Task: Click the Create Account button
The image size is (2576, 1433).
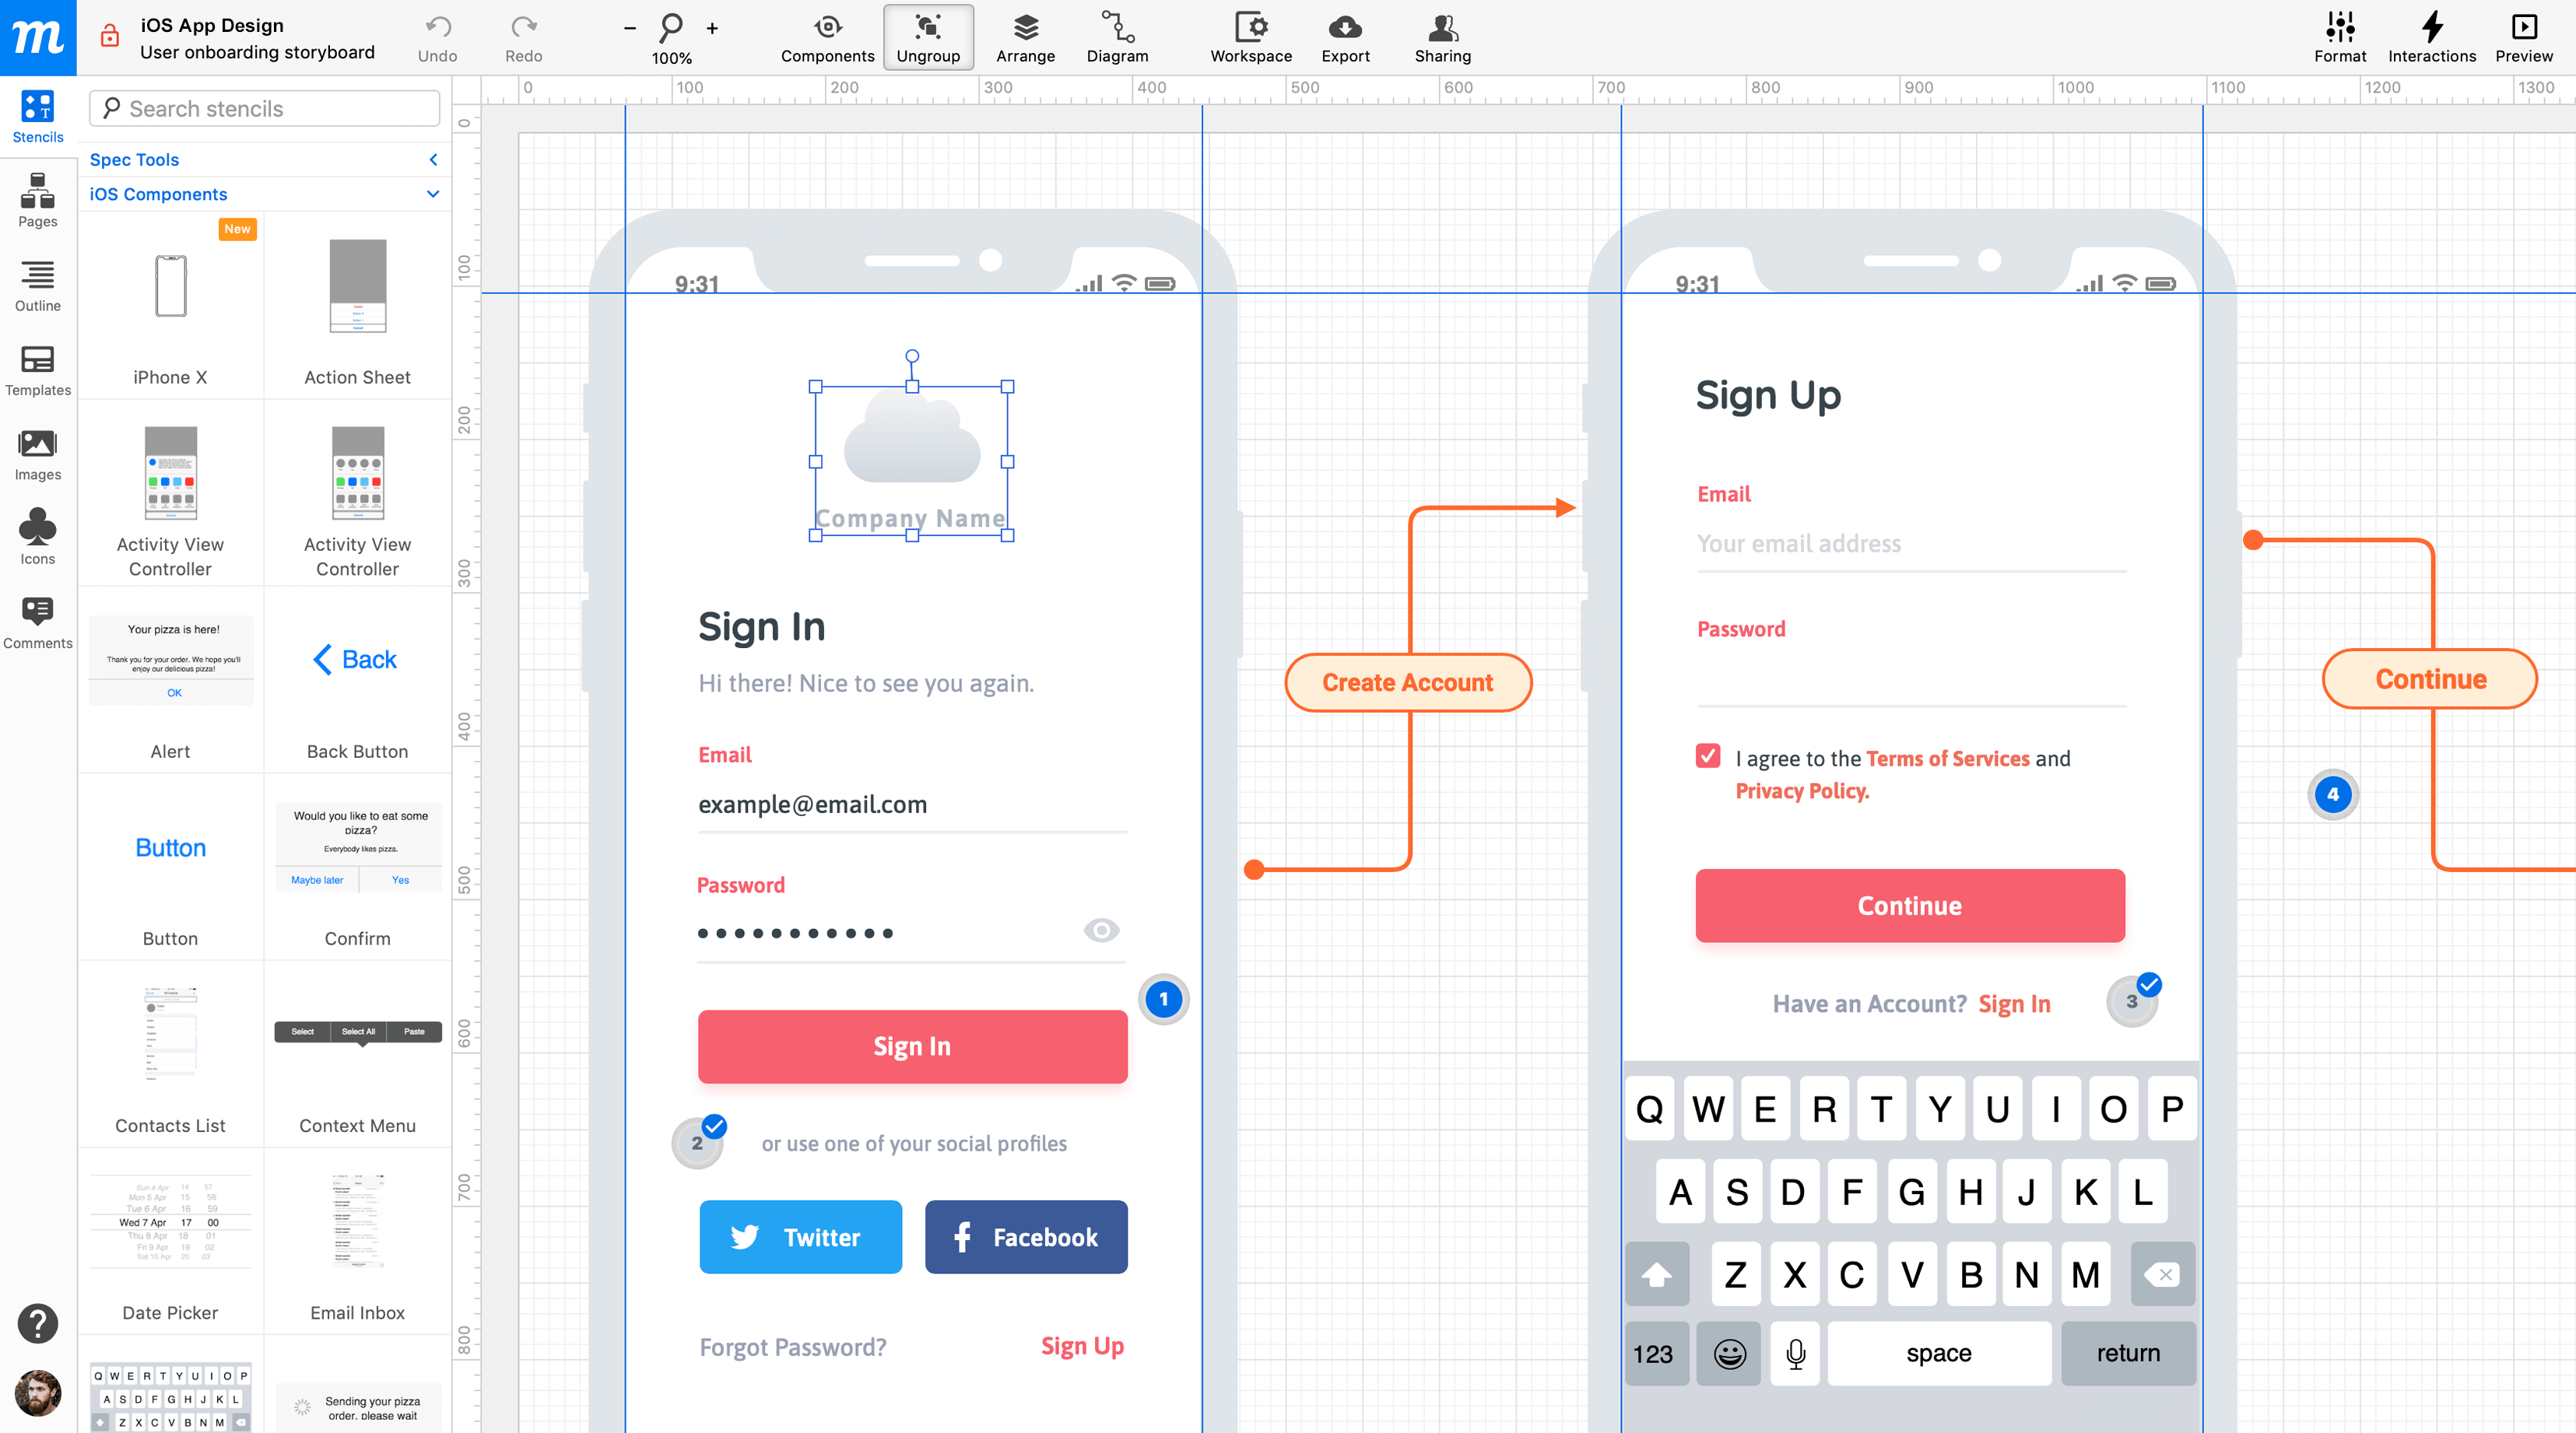Action: [1406, 681]
